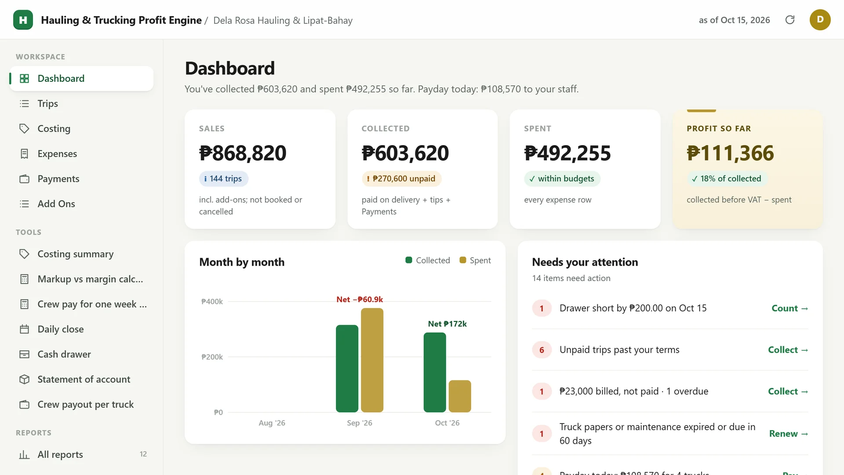This screenshot has width=844, height=475.
Task: Click the as of Oct 15, 2026 date
Action: click(735, 20)
